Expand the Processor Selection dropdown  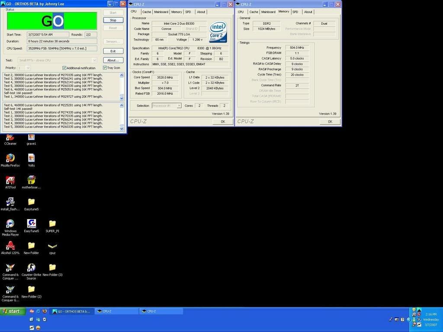coord(179,105)
